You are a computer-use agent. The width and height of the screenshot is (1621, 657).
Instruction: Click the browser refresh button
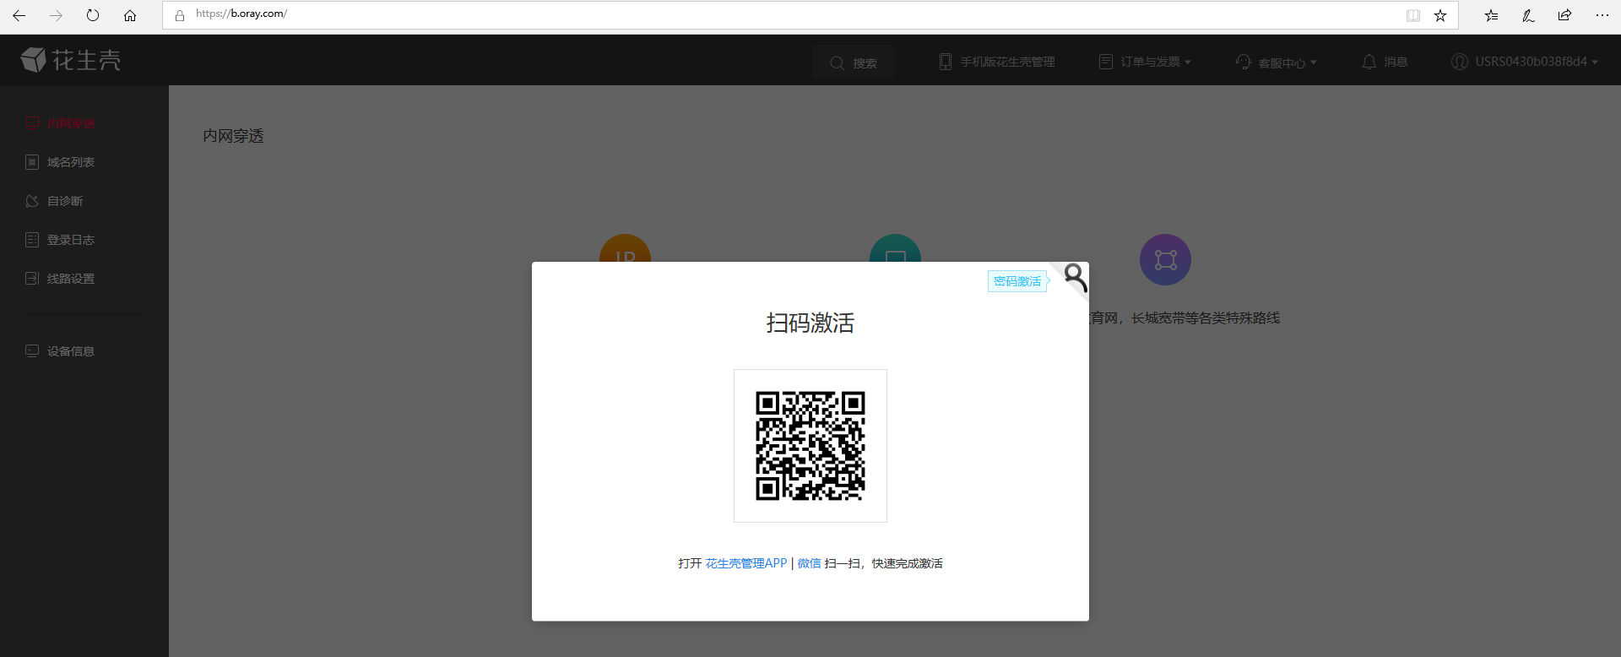(x=93, y=15)
